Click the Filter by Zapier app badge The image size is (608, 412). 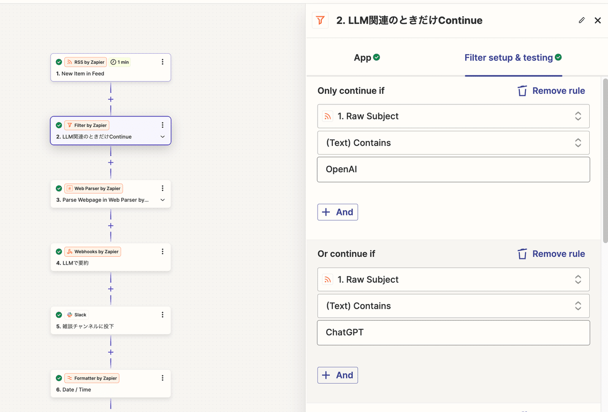coord(87,125)
